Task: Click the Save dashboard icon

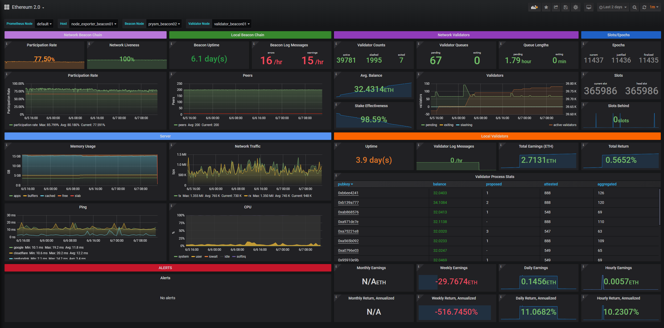Action: 566,7
